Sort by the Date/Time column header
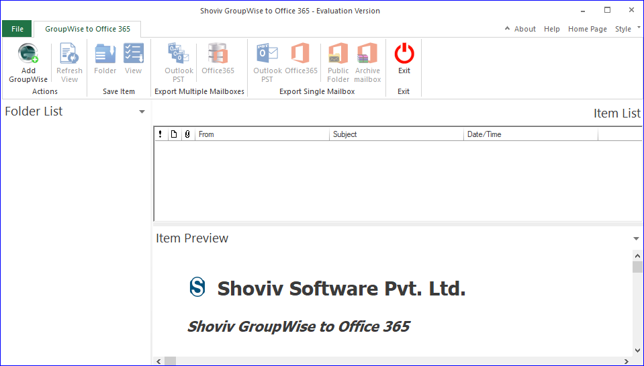 (531, 134)
